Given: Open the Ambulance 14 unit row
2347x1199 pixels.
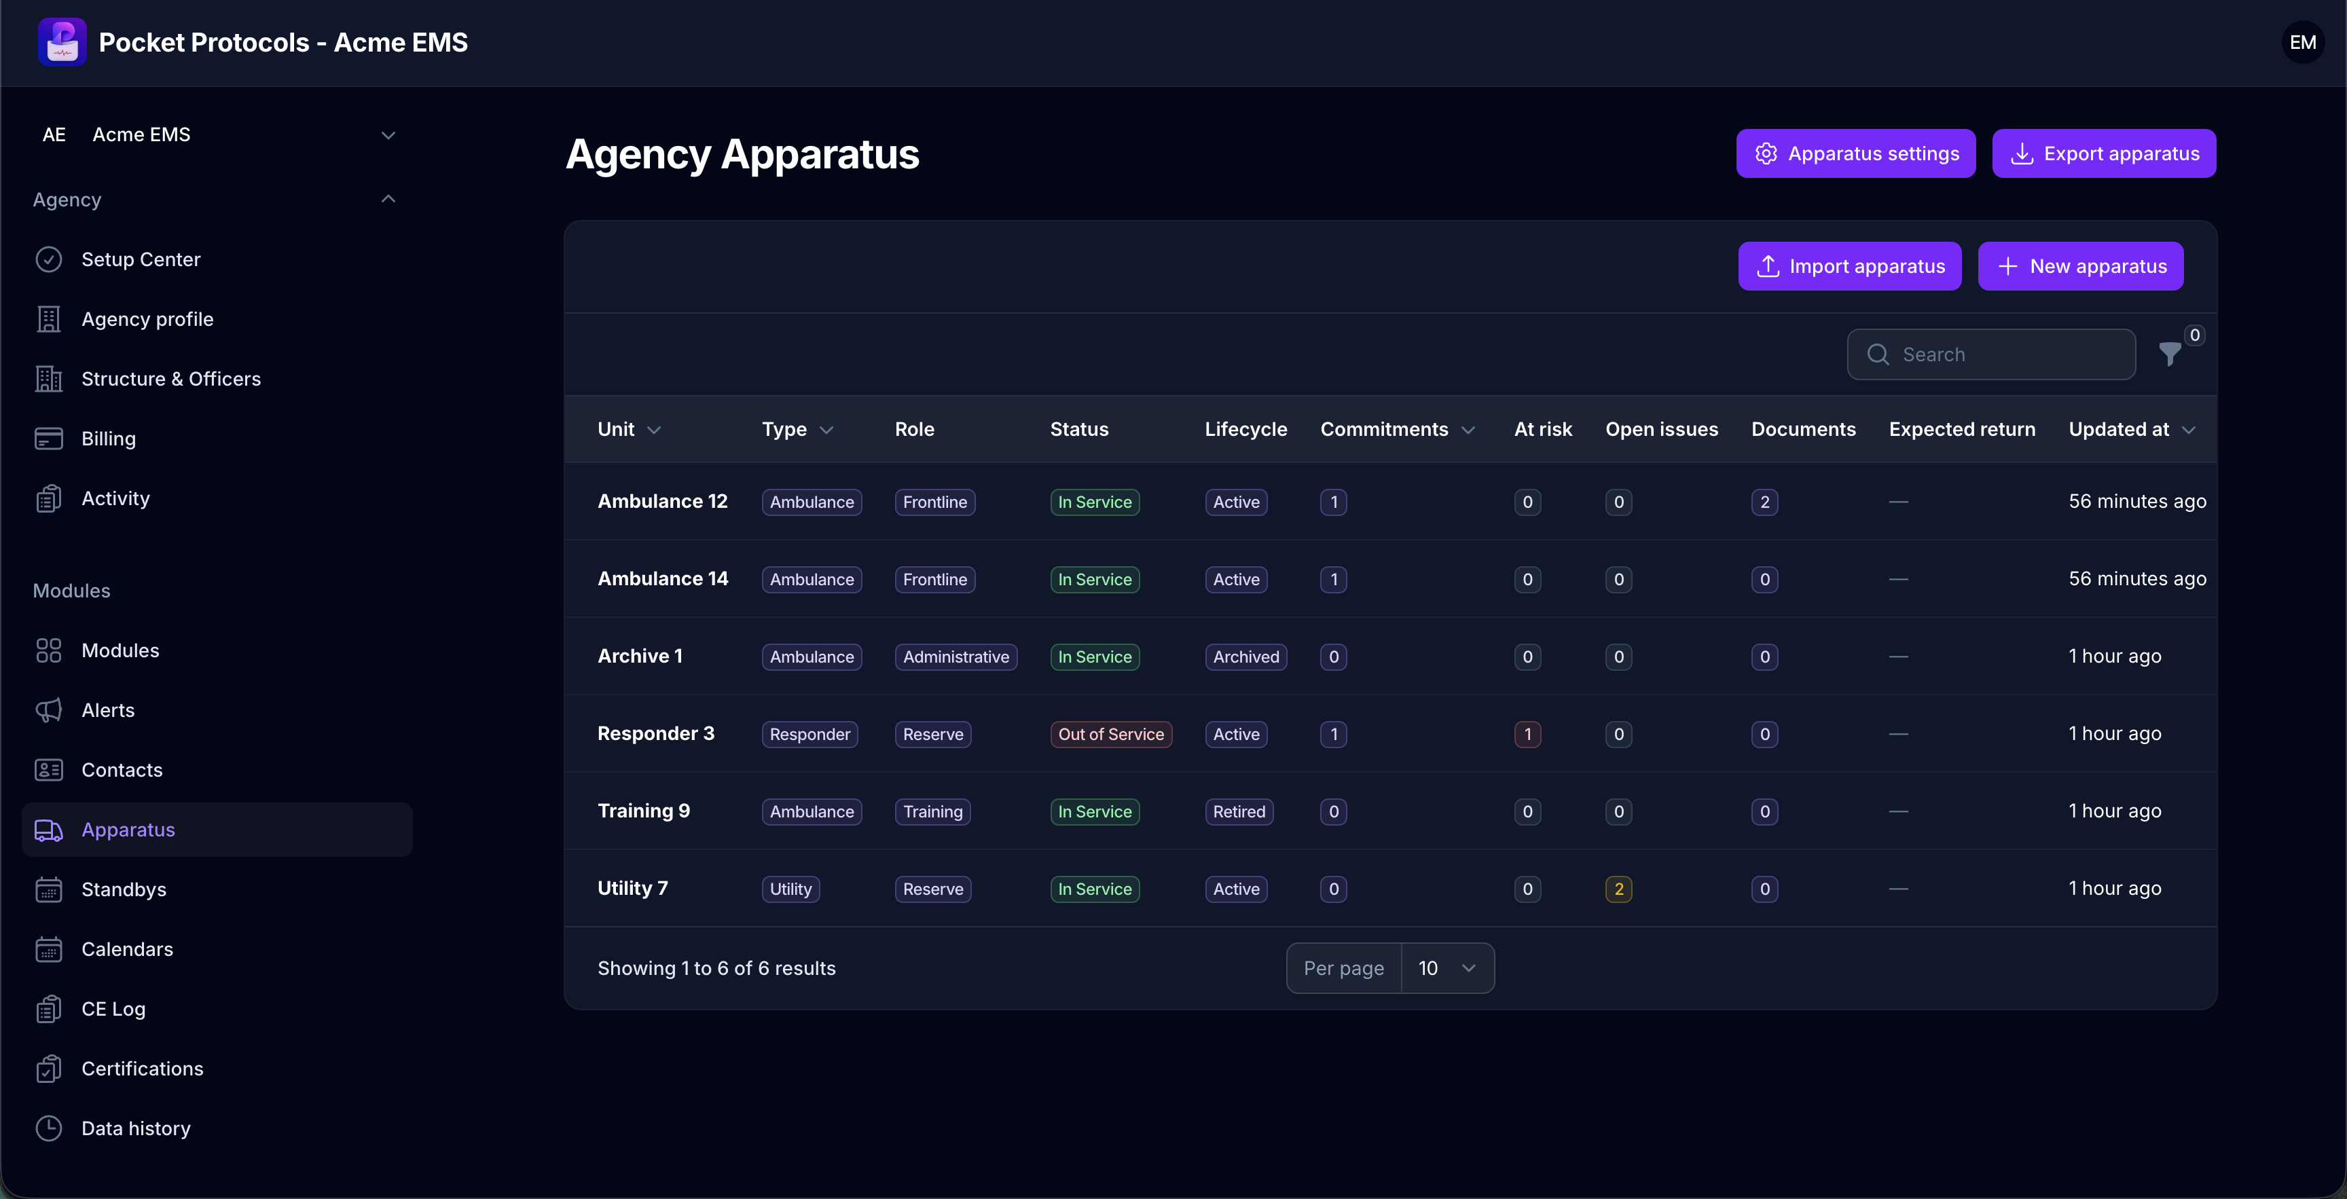Looking at the screenshot, I should [1390, 578].
